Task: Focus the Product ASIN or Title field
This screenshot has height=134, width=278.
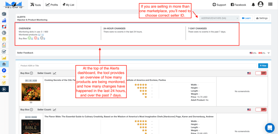Action: (x=138, y=65)
